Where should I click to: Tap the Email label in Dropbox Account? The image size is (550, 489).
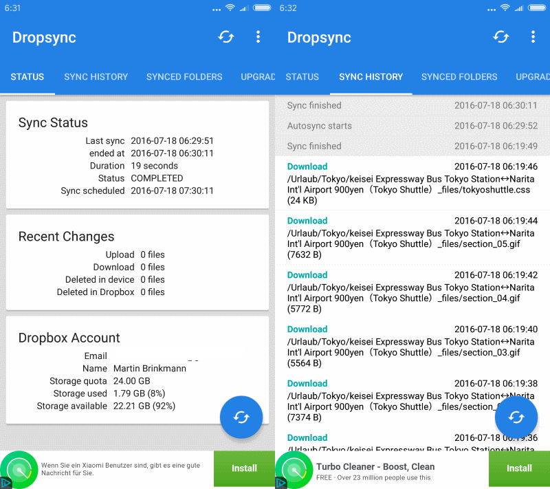(x=96, y=356)
